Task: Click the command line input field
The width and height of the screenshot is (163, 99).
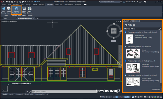Action: click(64, 92)
